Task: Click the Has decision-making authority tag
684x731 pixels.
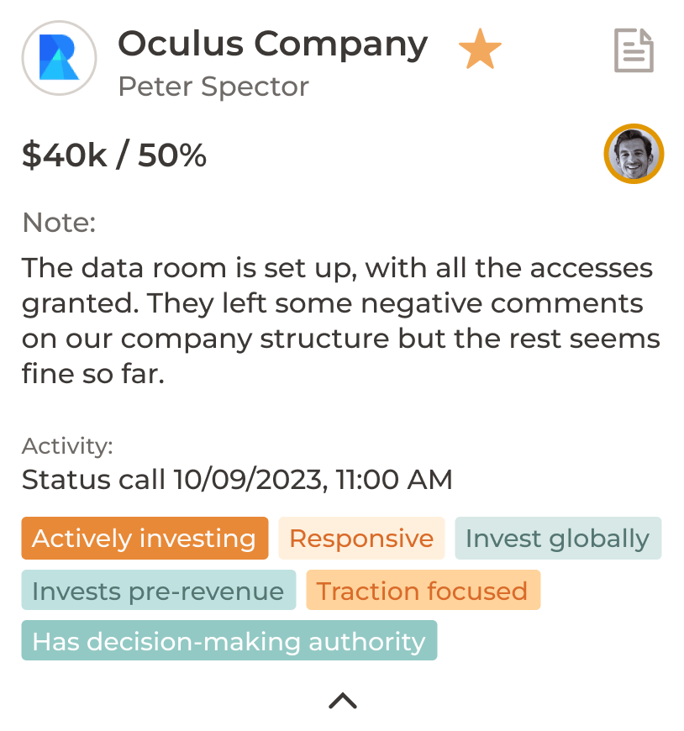Action: coord(229,640)
